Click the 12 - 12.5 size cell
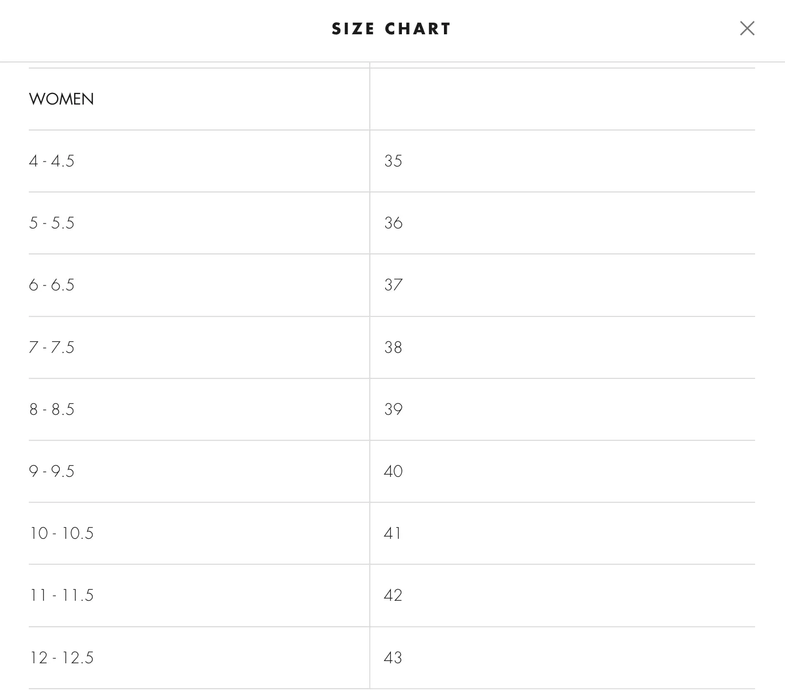This screenshot has height=697, width=785. [x=199, y=658]
